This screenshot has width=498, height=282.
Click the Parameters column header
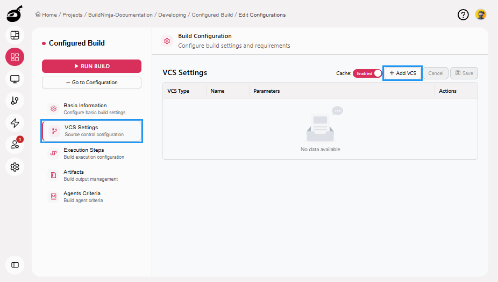click(266, 91)
